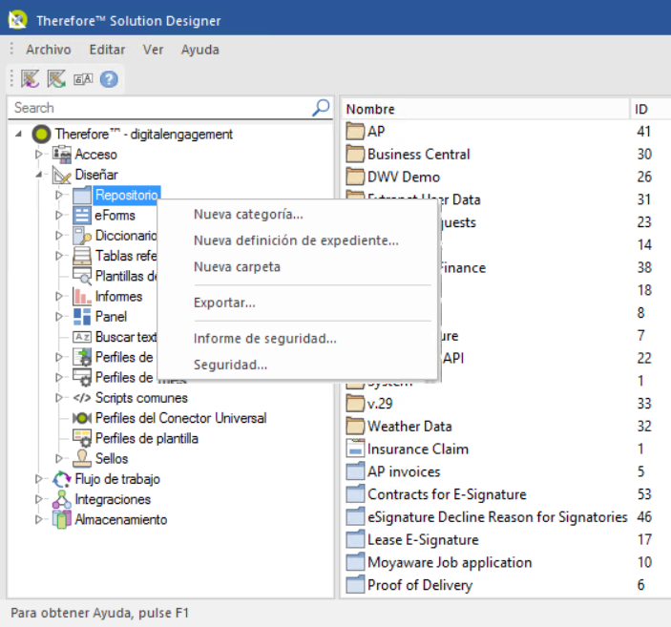Screen dimensions: 671x627
Task: Collapse the Therefore digitalengagement root node
Action: pyautogui.click(x=18, y=134)
